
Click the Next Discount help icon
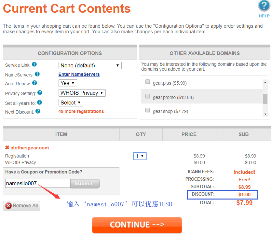[x=38, y=111]
